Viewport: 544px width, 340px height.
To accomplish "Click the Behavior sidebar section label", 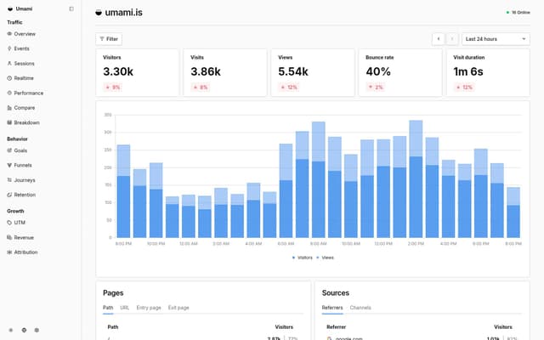I will click(x=17, y=139).
